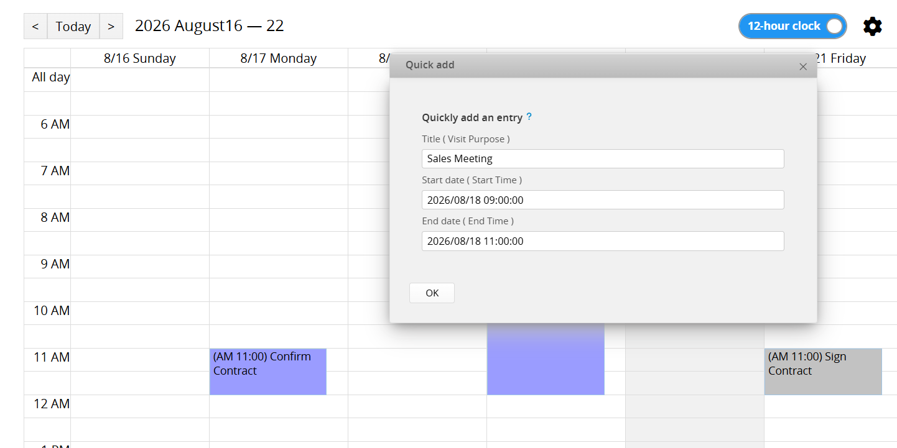Toggle the 12-hour clock switch
This screenshot has width=897, height=448.
pyautogui.click(x=792, y=26)
